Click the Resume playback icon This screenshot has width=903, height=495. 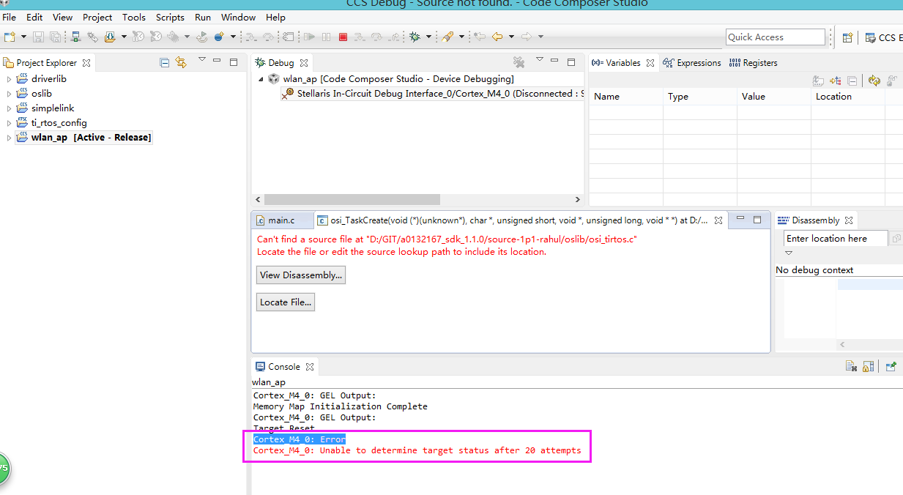click(x=309, y=37)
